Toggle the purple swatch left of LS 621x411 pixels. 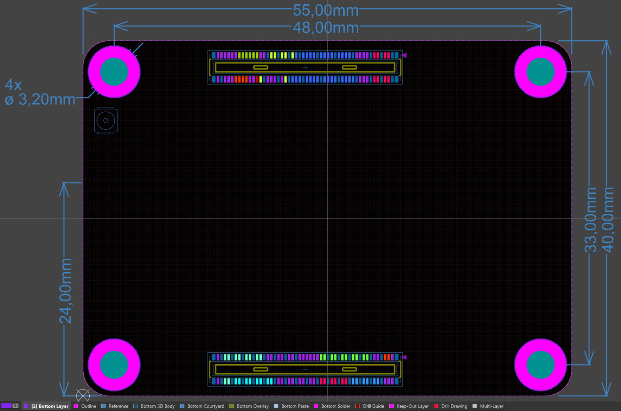6,406
